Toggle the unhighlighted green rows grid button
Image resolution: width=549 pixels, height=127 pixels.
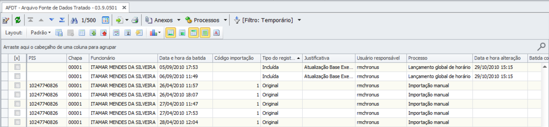coord(182,33)
